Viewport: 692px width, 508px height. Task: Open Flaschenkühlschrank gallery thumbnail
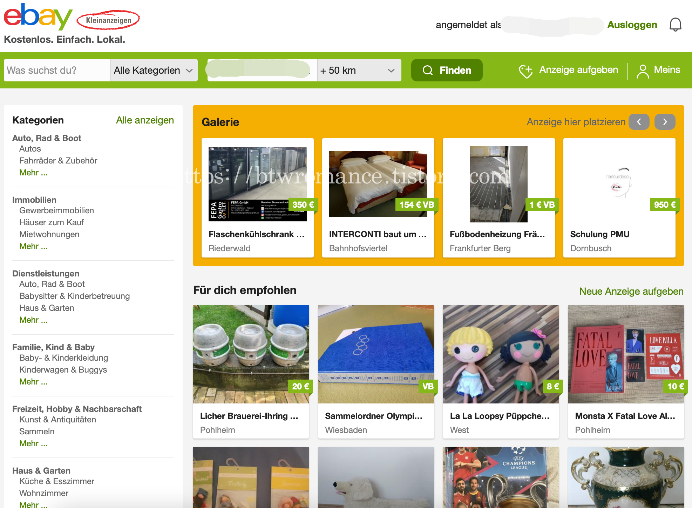257,184
